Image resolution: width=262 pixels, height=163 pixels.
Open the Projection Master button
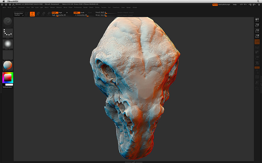coord(18,14)
